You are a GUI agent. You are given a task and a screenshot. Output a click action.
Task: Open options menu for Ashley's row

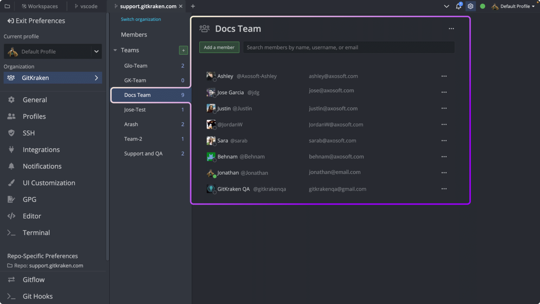[x=444, y=76]
